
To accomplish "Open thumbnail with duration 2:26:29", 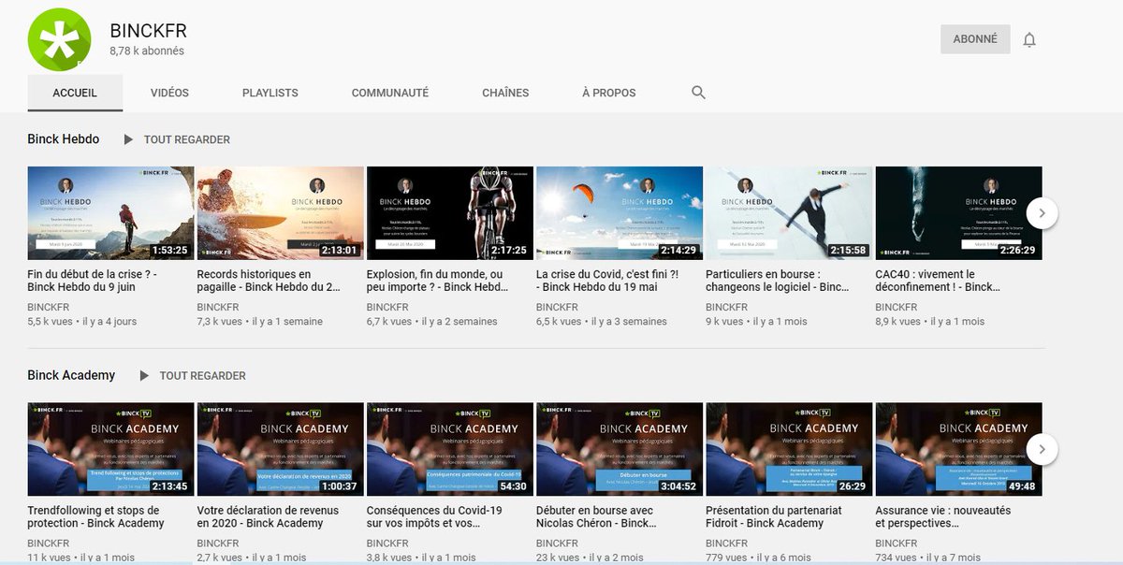I will (x=958, y=213).
